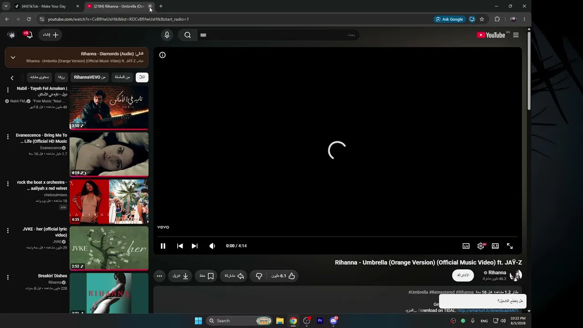This screenshot has height=328, width=583.
Task: Go to YouTube home via logo
Action: [x=491, y=35]
